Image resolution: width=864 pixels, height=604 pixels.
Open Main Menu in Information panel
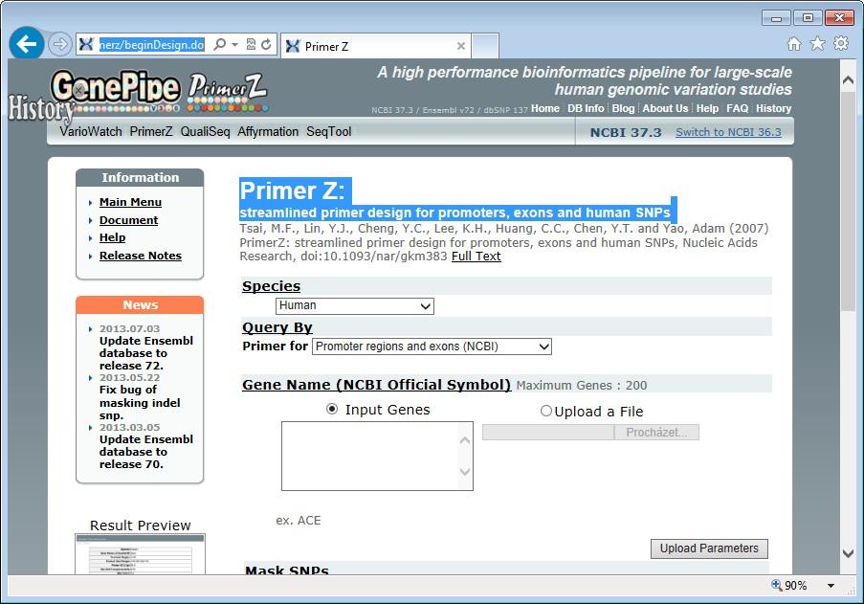click(x=130, y=202)
